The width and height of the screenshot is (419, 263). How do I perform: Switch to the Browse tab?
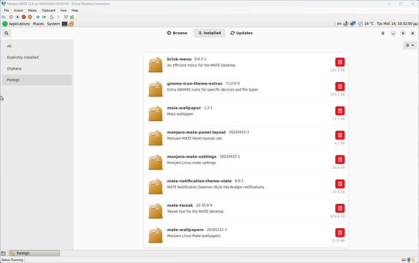[177, 33]
